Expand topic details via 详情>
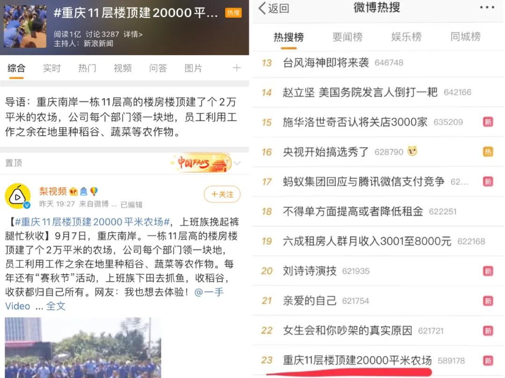Viewport: 505px width, 378px height. tap(133, 34)
